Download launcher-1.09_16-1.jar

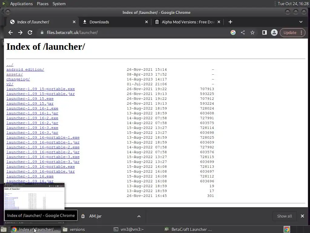point(32,113)
